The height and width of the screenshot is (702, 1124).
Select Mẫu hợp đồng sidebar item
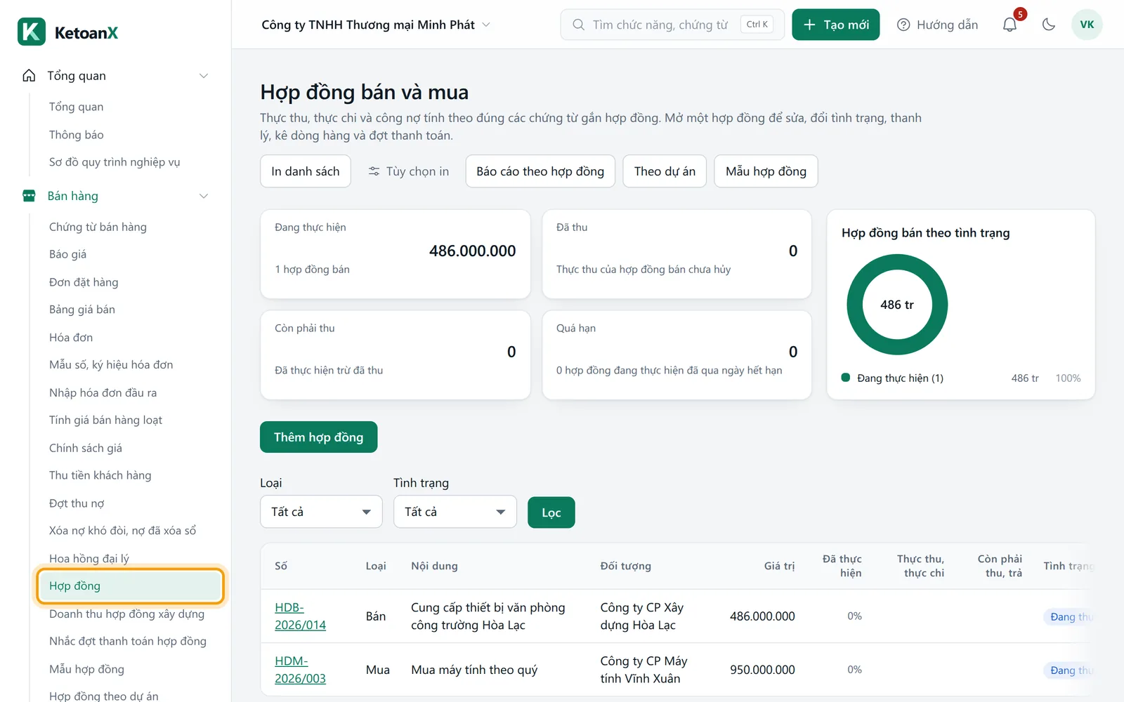tap(86, 669)
